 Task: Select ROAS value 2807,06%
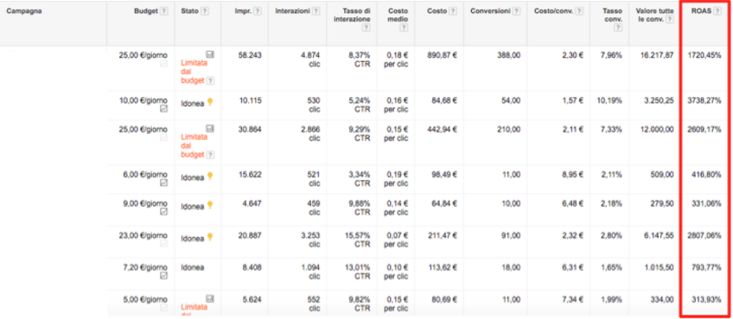pyautogui.click(x=704, y=236)
